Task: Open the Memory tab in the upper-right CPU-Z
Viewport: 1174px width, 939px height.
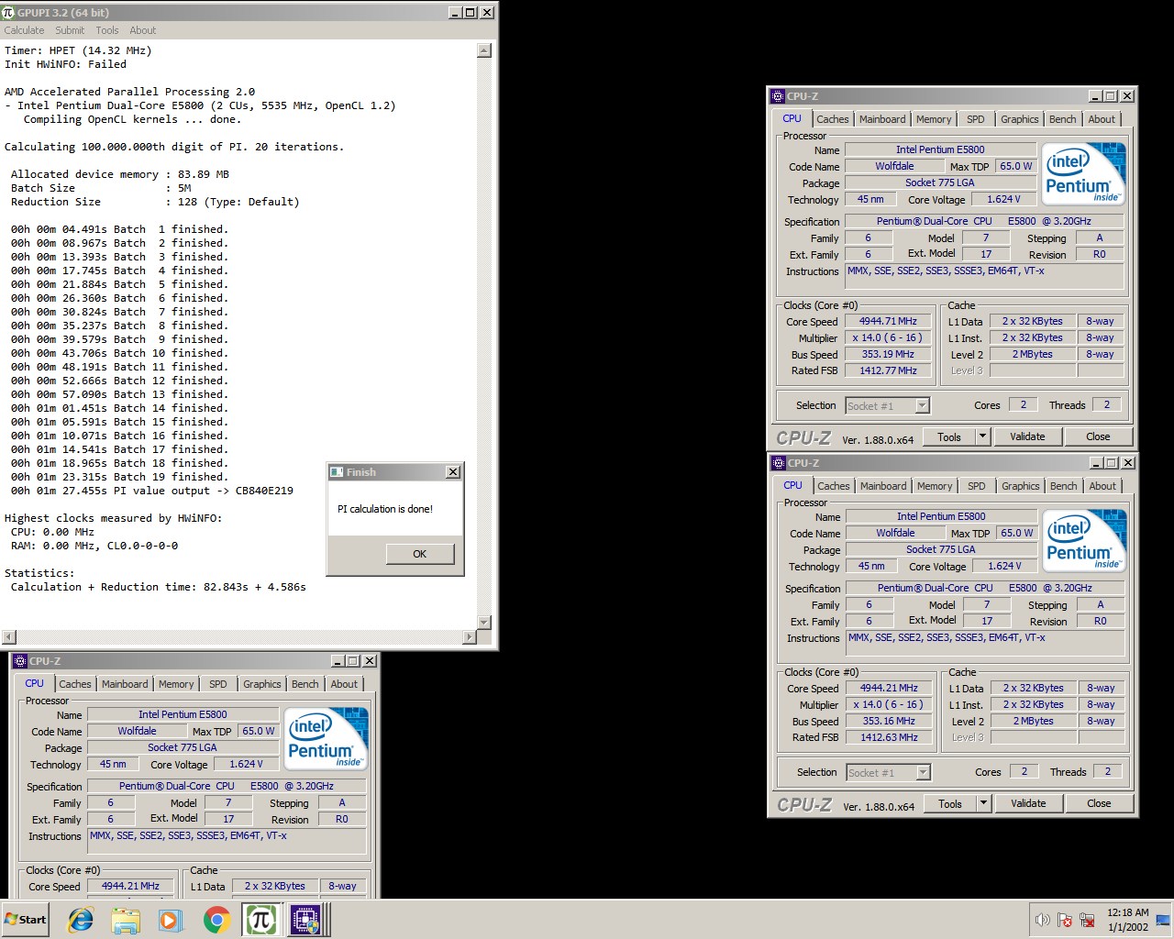Action: tap(934, 119)
